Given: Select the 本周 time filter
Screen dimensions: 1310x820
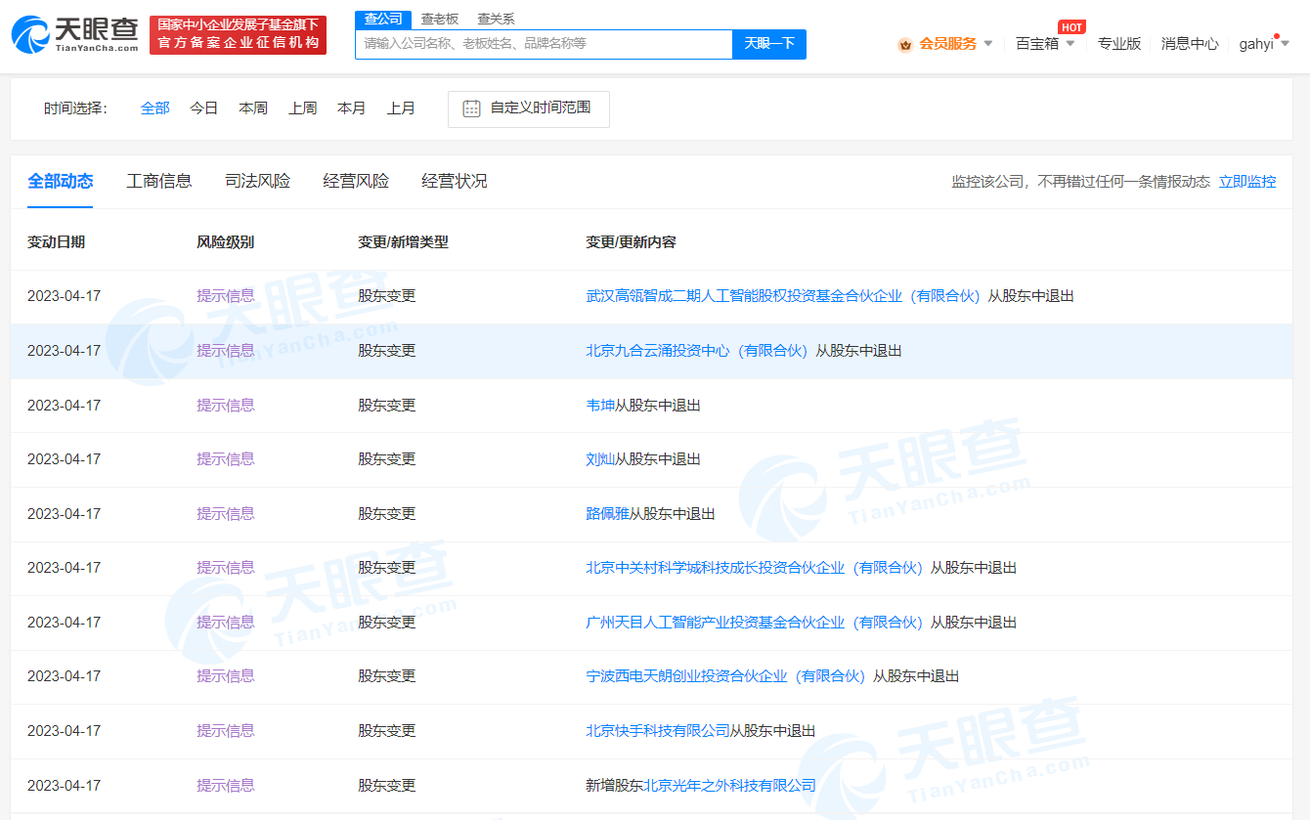Looking at the screenshot, I should 253,108.
